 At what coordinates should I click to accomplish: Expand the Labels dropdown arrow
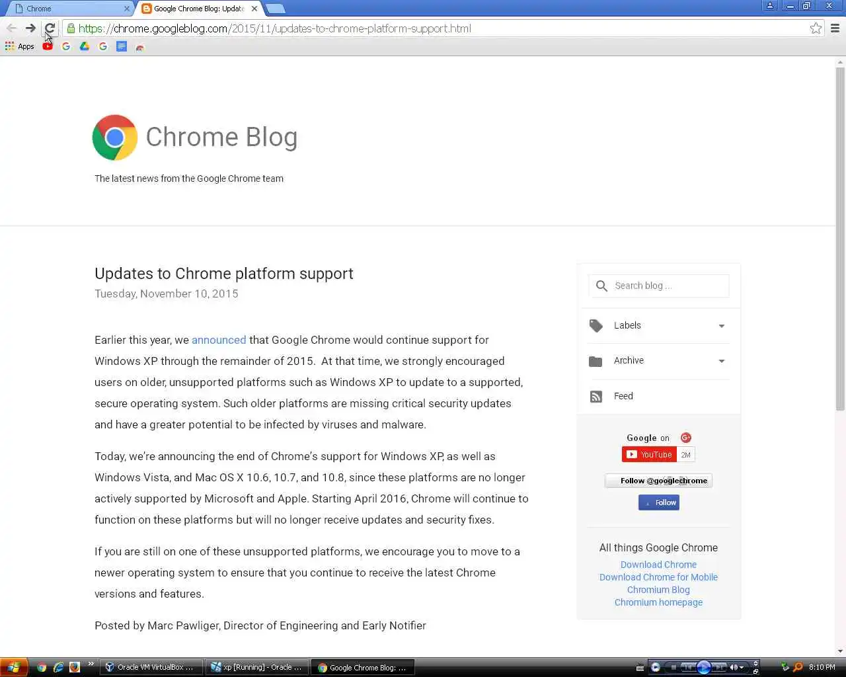pyautogui.click(x=722, y=326)
